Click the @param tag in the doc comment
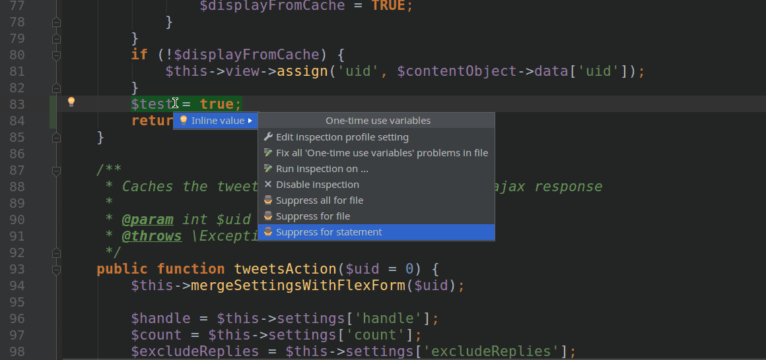 click(147, 220)
